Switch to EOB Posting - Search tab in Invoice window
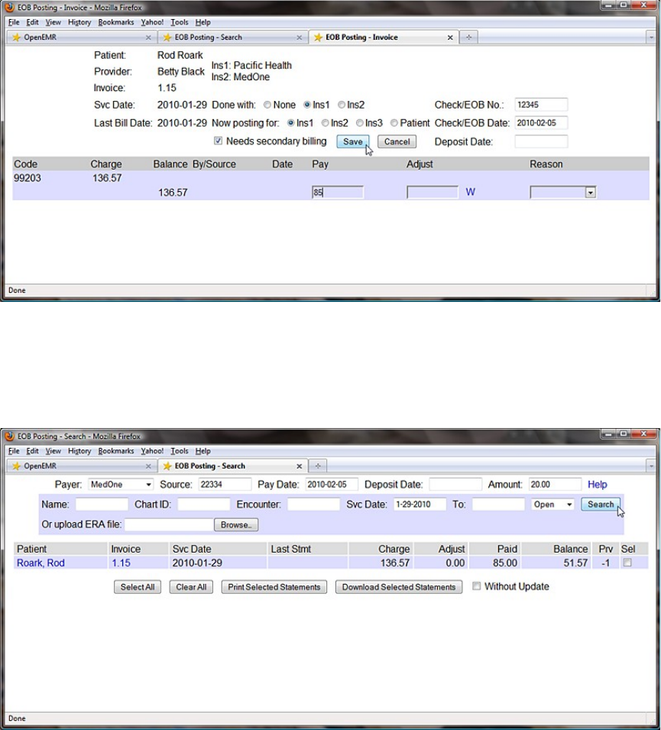Screen dimensions: 661x730 click(x=233, y=37)
